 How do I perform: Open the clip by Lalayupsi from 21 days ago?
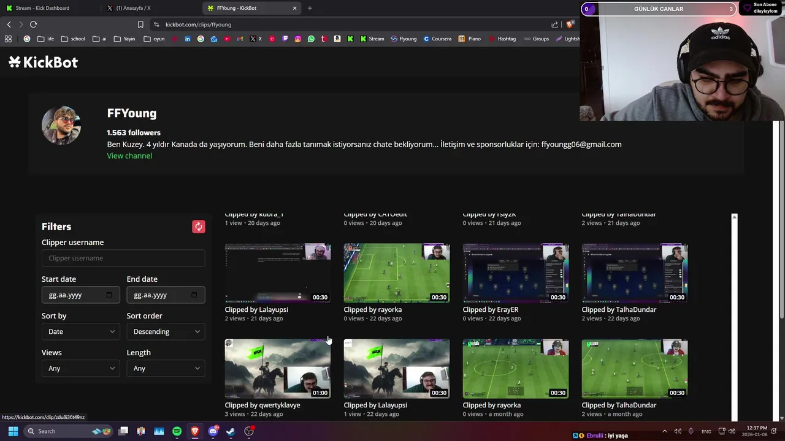[278, 273]
